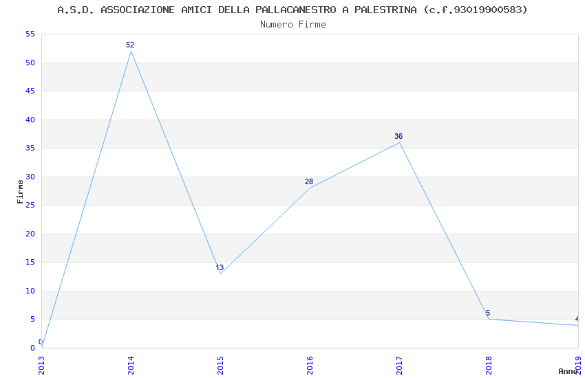
Task: Click the chart title with the association name
Action: coord(292,10)
